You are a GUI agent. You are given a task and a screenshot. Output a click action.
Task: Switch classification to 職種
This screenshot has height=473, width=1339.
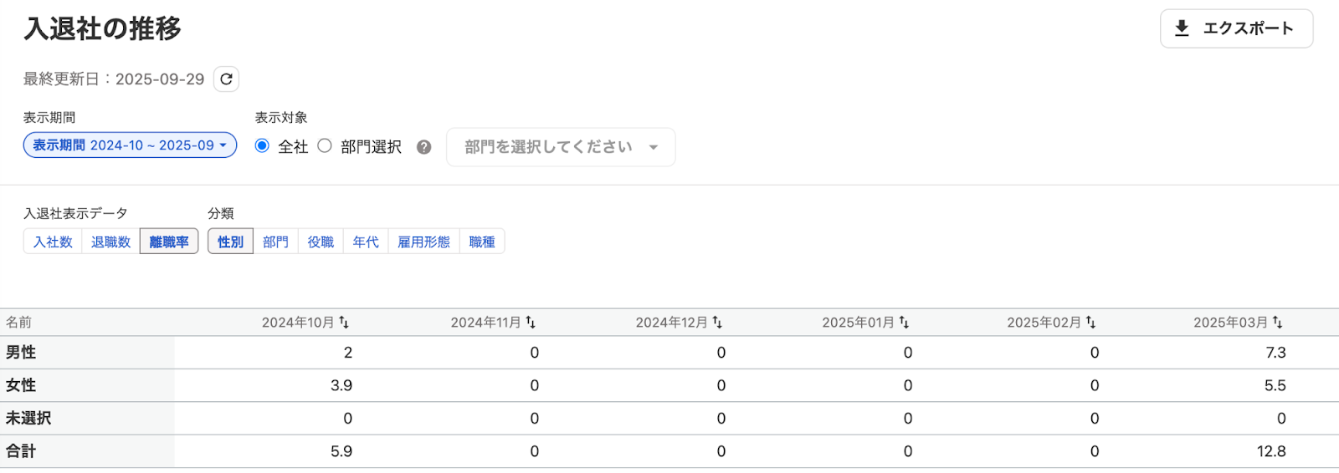(482, 242)
